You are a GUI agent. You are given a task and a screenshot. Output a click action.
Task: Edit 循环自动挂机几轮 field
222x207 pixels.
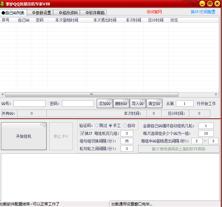pyautogui.click(x=206, y=126)
